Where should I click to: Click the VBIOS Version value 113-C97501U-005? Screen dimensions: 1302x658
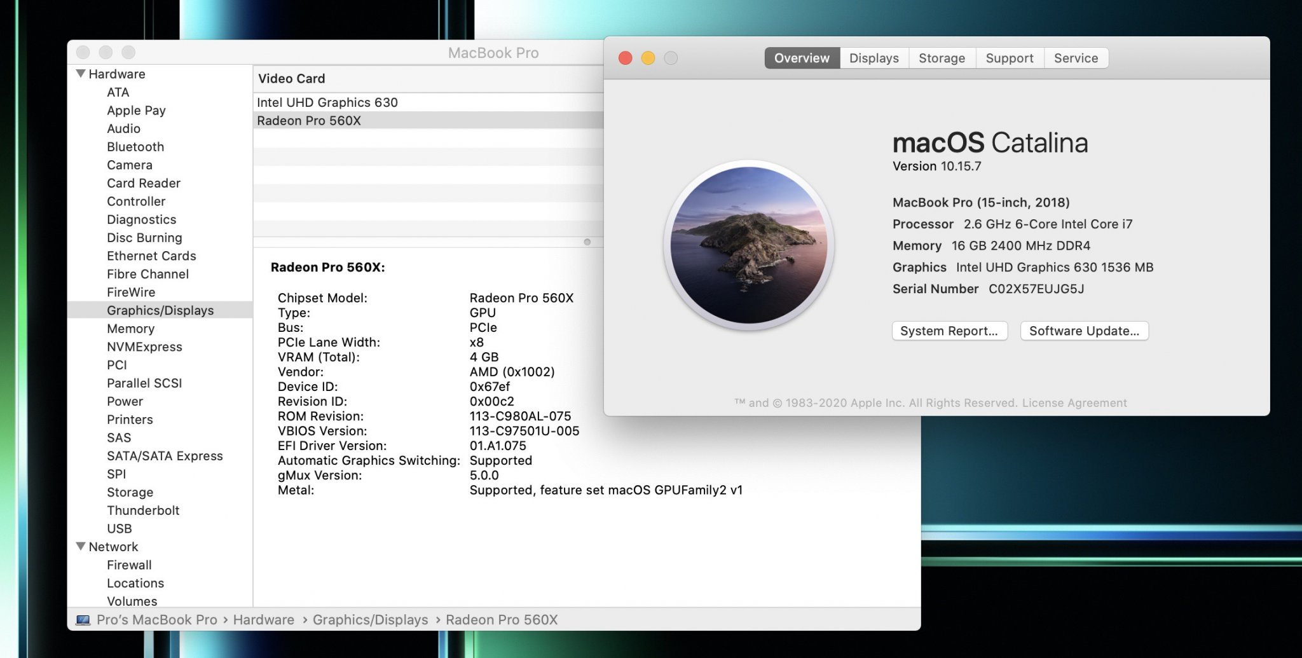524,431
